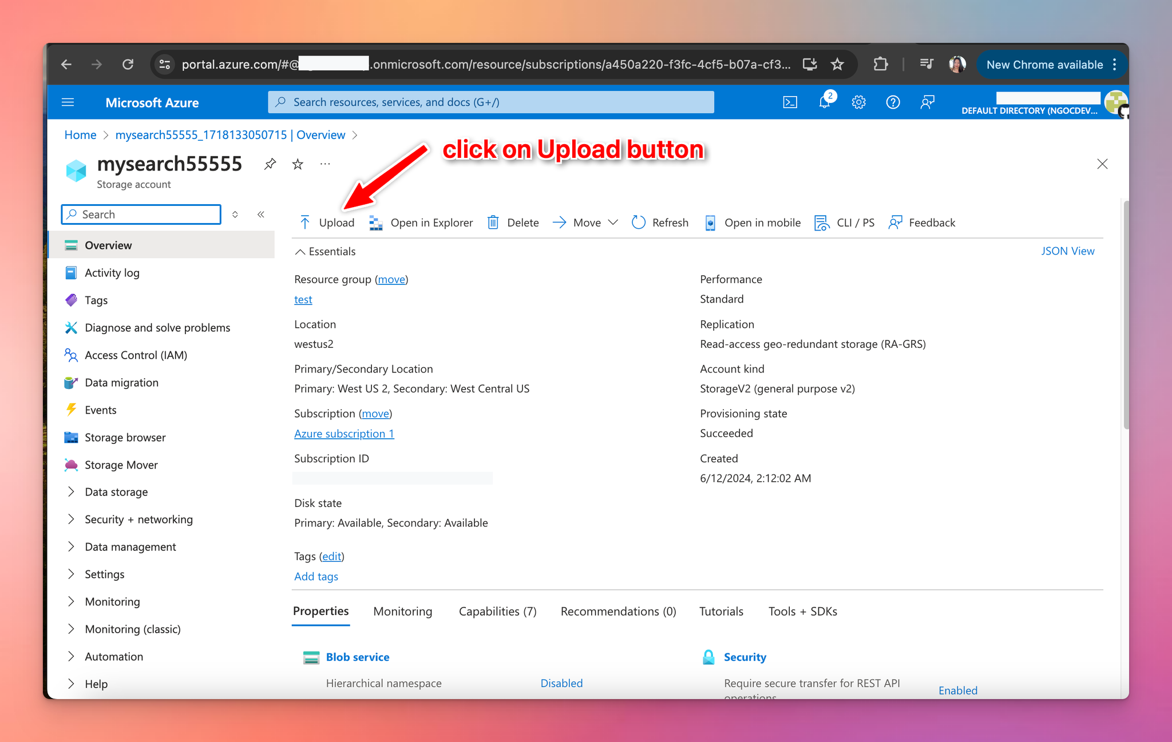Screen dimensions: 1172x742
Task: Select the Properties tab
Action: coord(320,611)
